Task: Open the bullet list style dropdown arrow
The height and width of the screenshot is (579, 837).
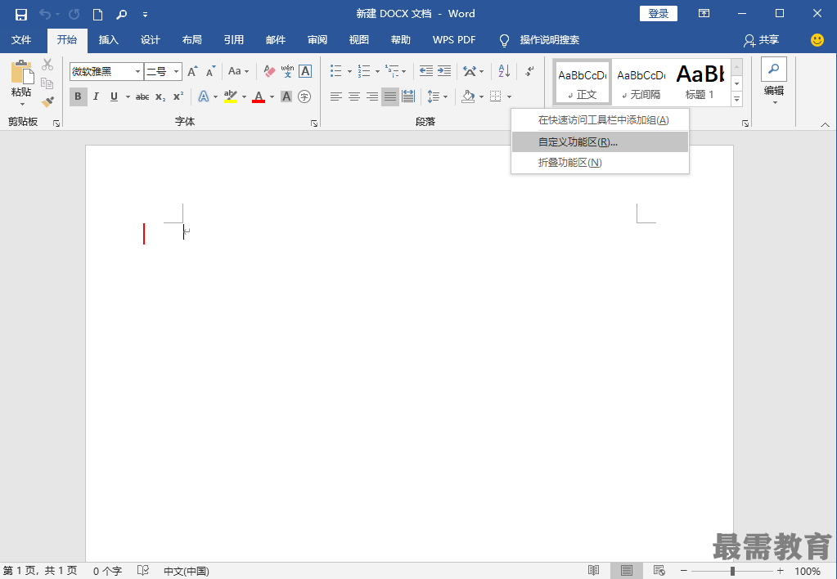Action: click(x=349, y=71)
